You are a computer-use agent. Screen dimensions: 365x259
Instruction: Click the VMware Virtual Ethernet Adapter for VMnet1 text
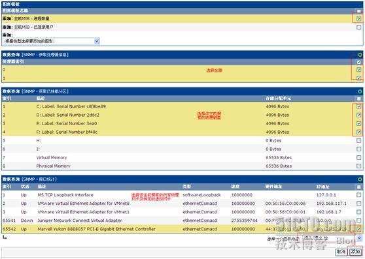[x=83, y=212]
